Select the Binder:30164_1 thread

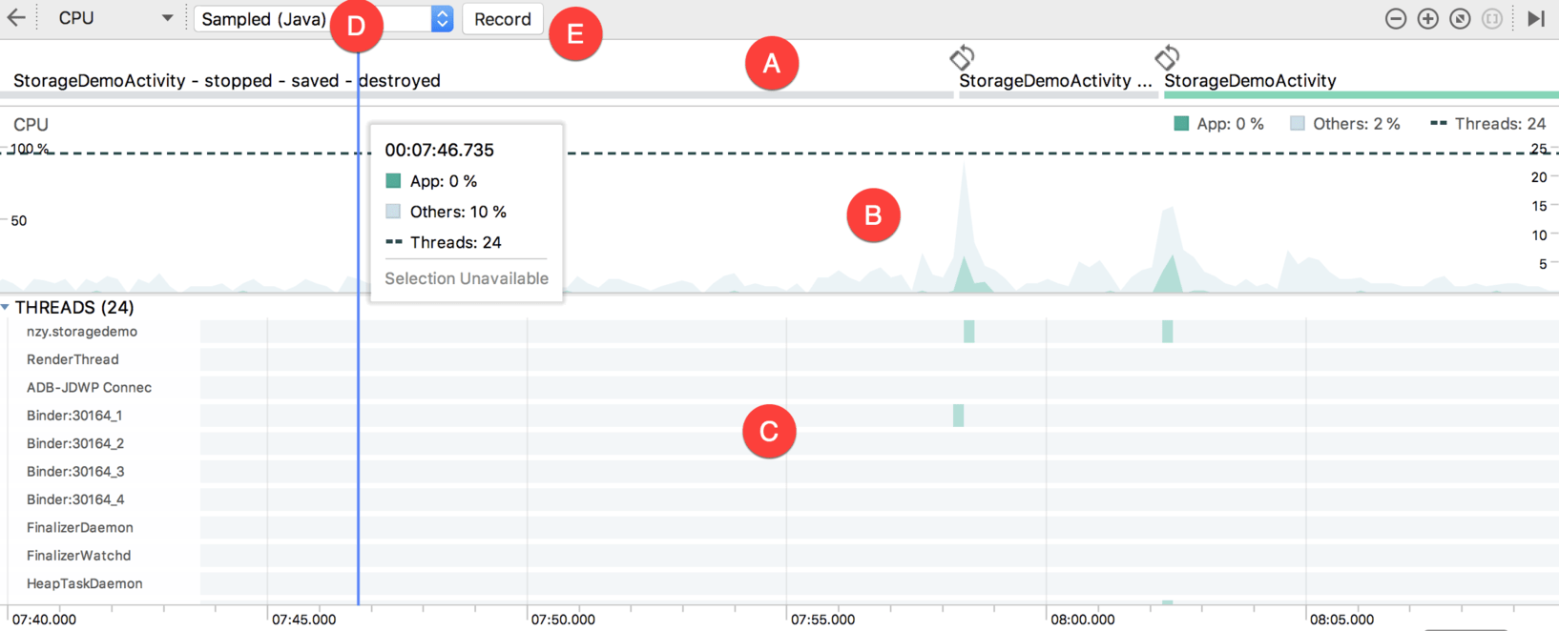[x=74, y=416]
